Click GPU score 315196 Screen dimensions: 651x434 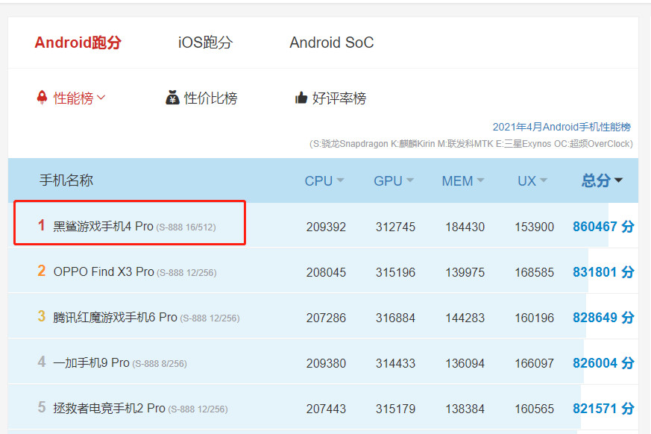pyautogui.click(x=395, y=272)
